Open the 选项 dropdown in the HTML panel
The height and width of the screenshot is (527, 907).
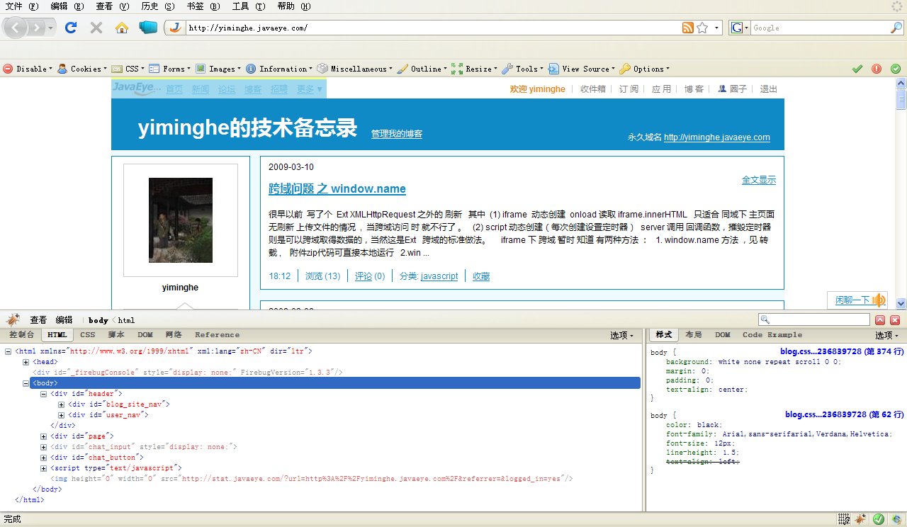tap(622, 335)
